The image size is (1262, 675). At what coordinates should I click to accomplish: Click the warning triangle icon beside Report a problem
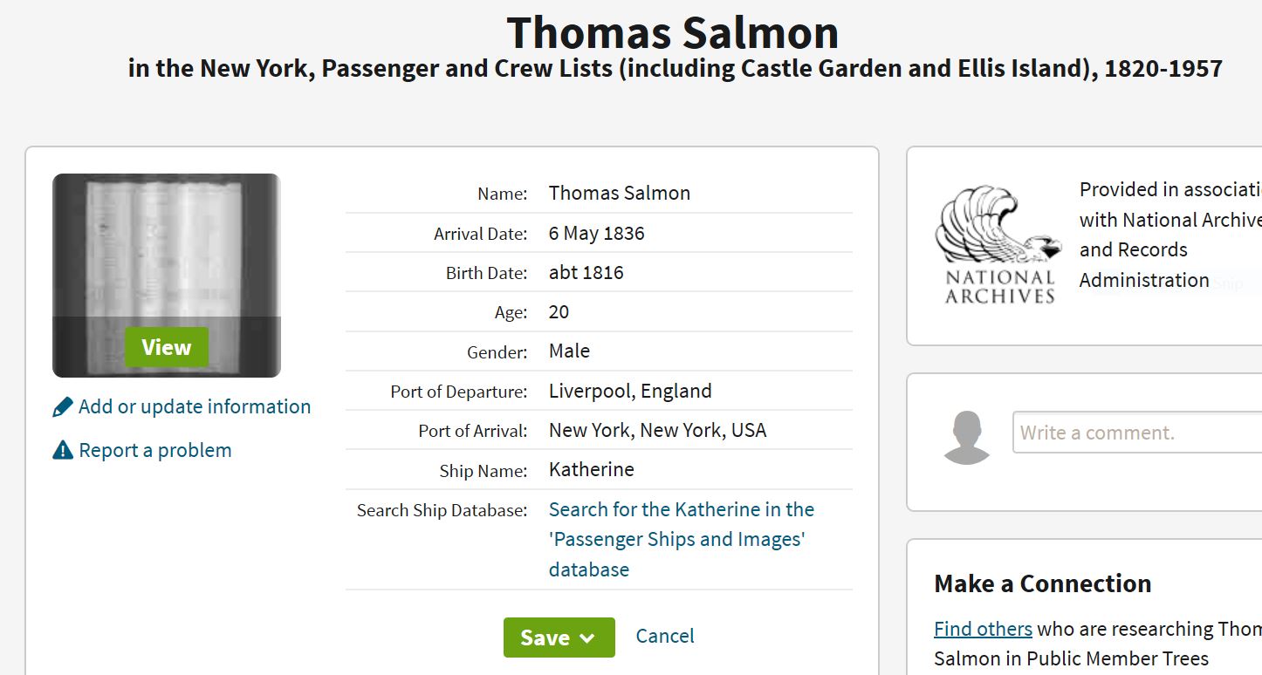pyautogui.click(x=63, y=450)
